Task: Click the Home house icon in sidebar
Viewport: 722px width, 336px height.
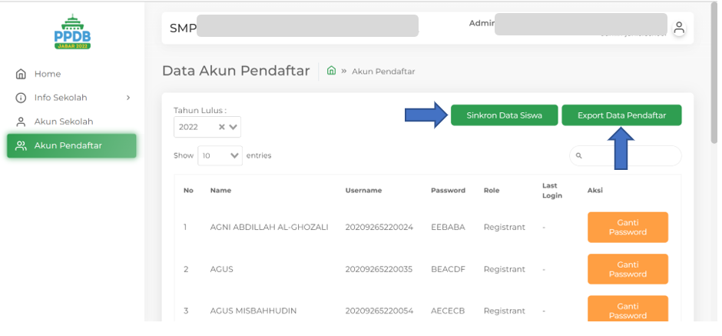Action: [21, 74]
